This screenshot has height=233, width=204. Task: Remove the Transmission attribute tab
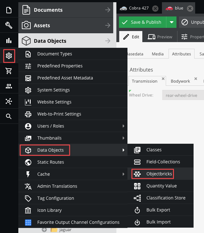[163, 79]
